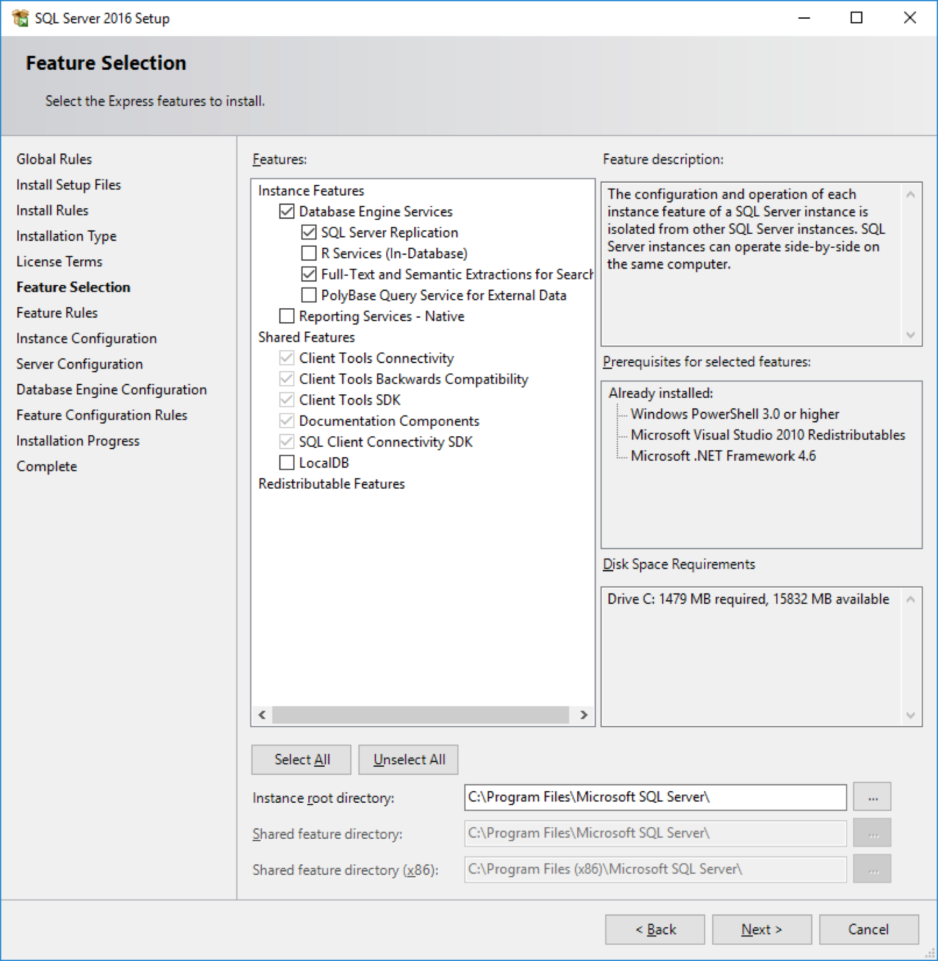The width and height of the screenshot is (938, 961).
Task: Open the License Terms step
Action: tap(59, 262)
